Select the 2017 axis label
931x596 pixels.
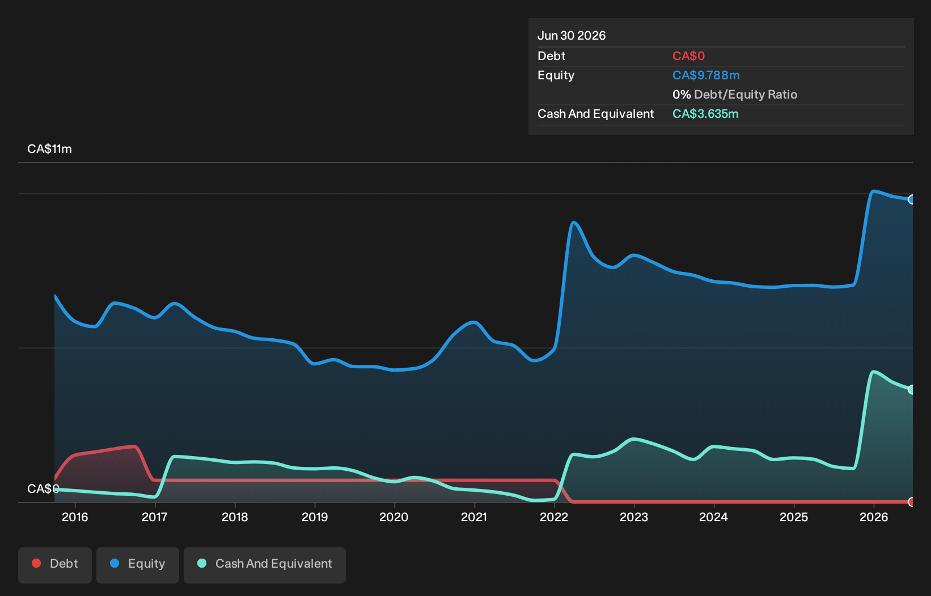[x=155, y=517]
